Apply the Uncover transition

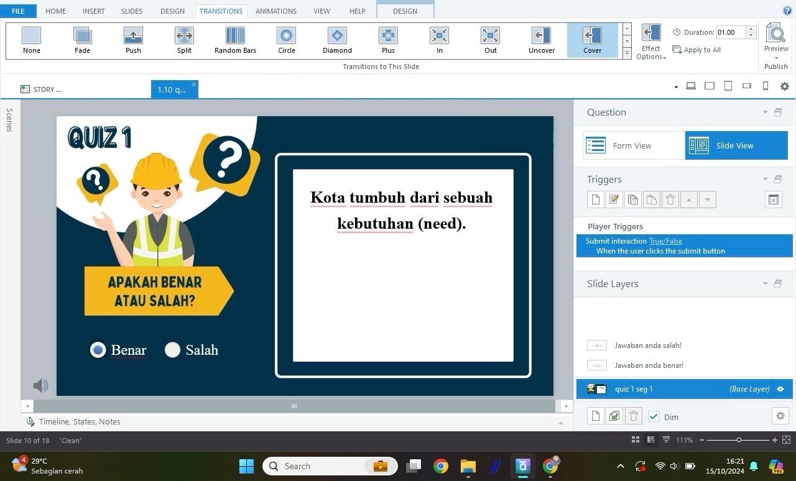point(542,40)
